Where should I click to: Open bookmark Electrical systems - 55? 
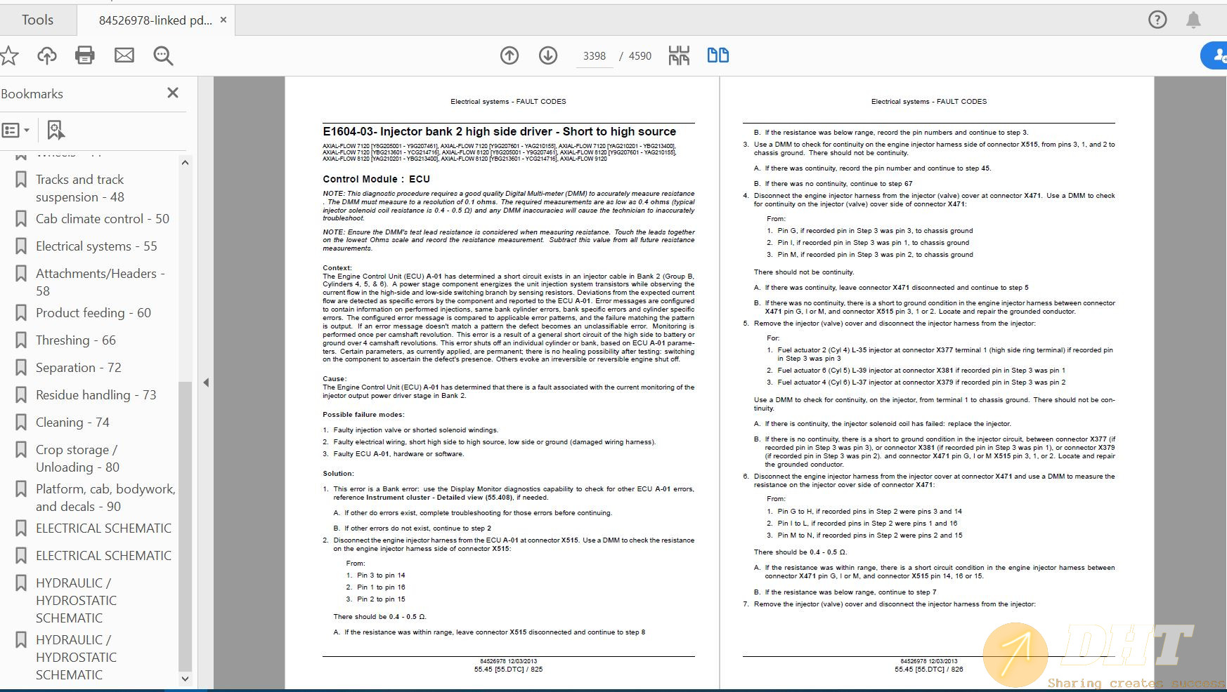96,246
